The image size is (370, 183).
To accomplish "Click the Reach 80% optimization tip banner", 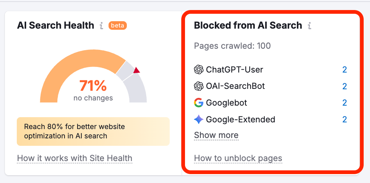I will [93, 131].
